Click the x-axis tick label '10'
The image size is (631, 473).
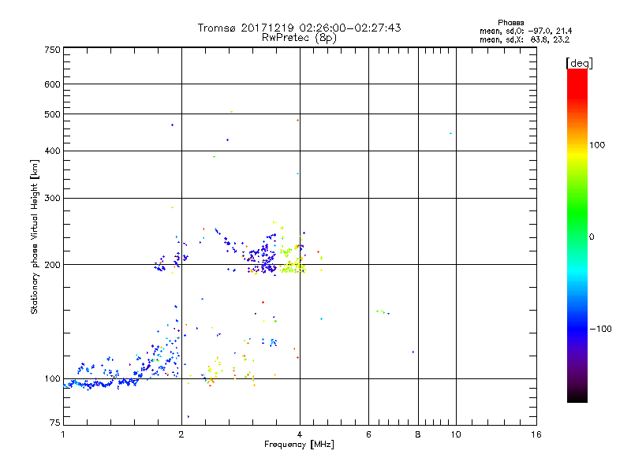(x=456, y=434)
